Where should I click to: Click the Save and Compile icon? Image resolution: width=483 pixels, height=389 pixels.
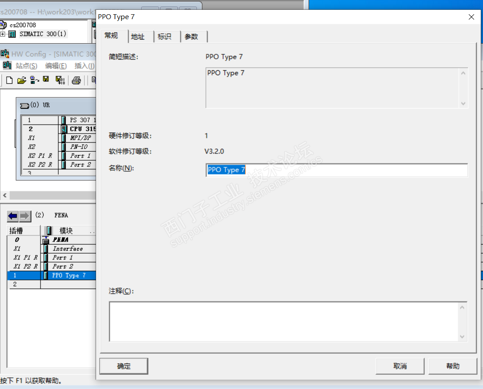pyautogui.click(x=60, y=81)
